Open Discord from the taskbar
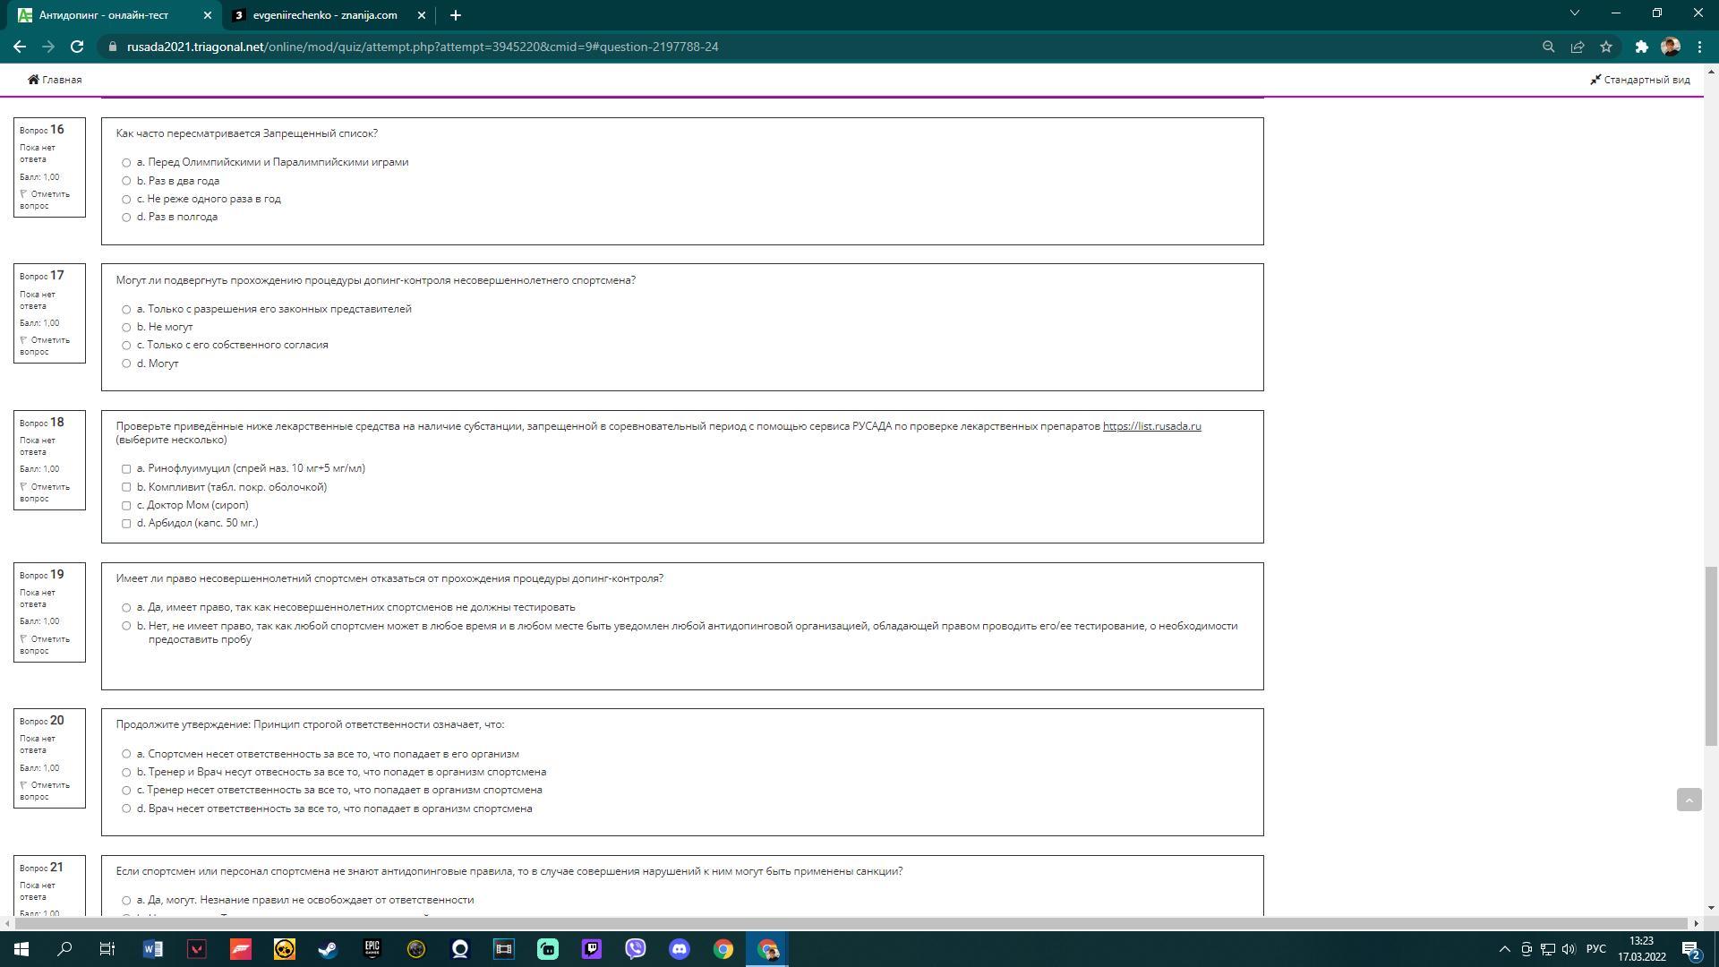The width and height of the screenshot is (1719, 967). (x=679, y=949)
